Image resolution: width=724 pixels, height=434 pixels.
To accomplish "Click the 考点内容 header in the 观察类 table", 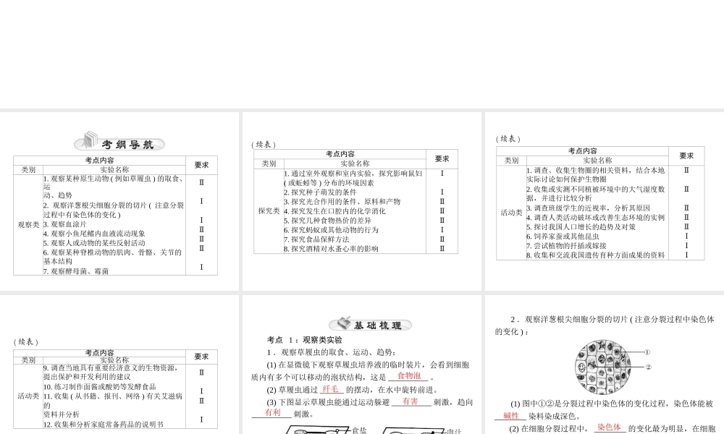I will (x=99, y=161).
